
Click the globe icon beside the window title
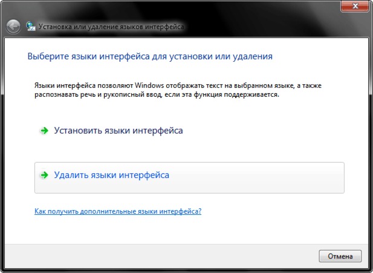pyautogui.click(x=31, y=26)
